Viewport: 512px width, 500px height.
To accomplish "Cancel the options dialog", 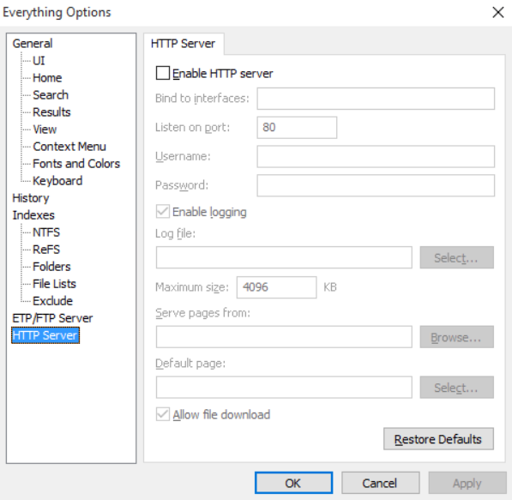I will coord(381,483).
